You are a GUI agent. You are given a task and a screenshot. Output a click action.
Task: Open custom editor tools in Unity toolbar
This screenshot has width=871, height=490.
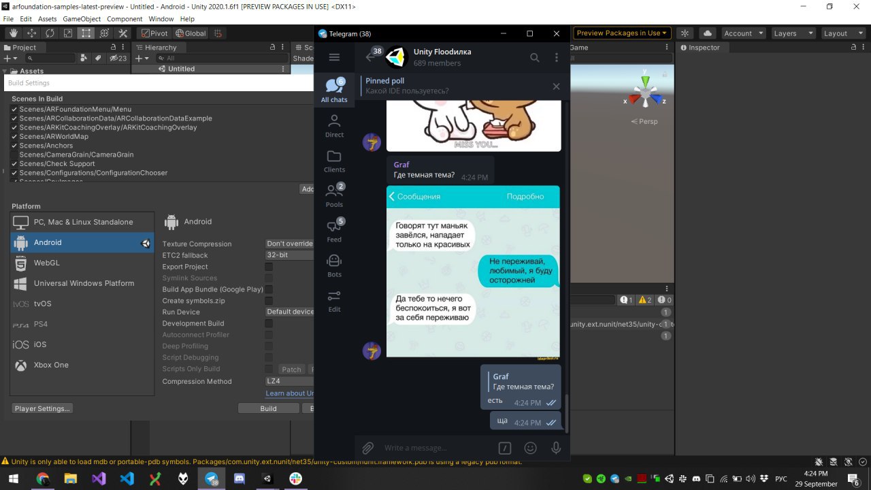coord(122,33)
